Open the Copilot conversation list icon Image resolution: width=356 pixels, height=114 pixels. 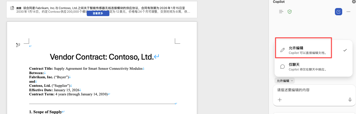(281, 12)
